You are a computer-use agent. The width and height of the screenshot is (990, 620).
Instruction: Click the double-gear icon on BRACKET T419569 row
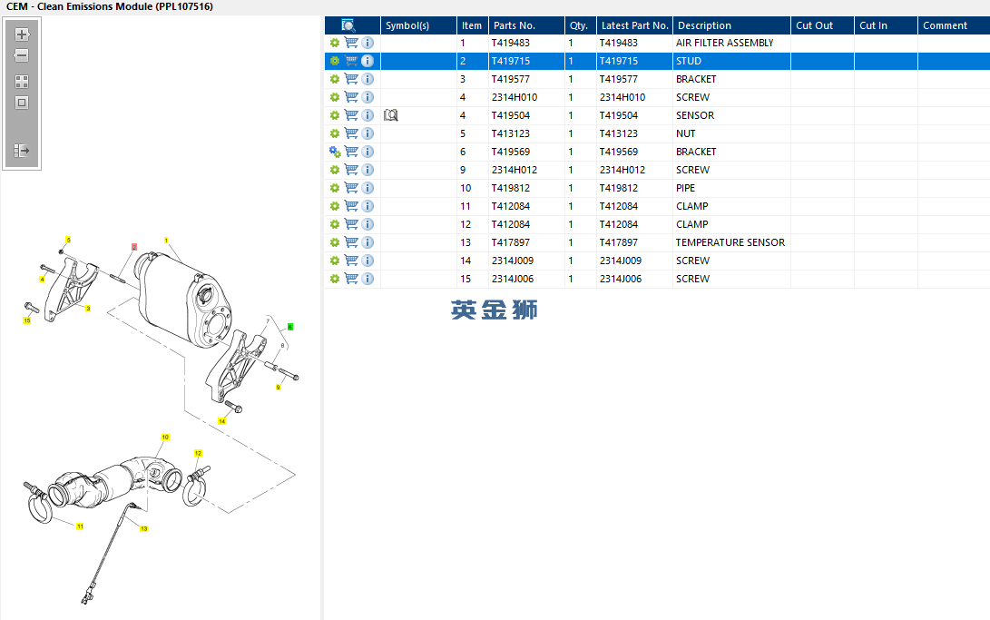[335, 152]
